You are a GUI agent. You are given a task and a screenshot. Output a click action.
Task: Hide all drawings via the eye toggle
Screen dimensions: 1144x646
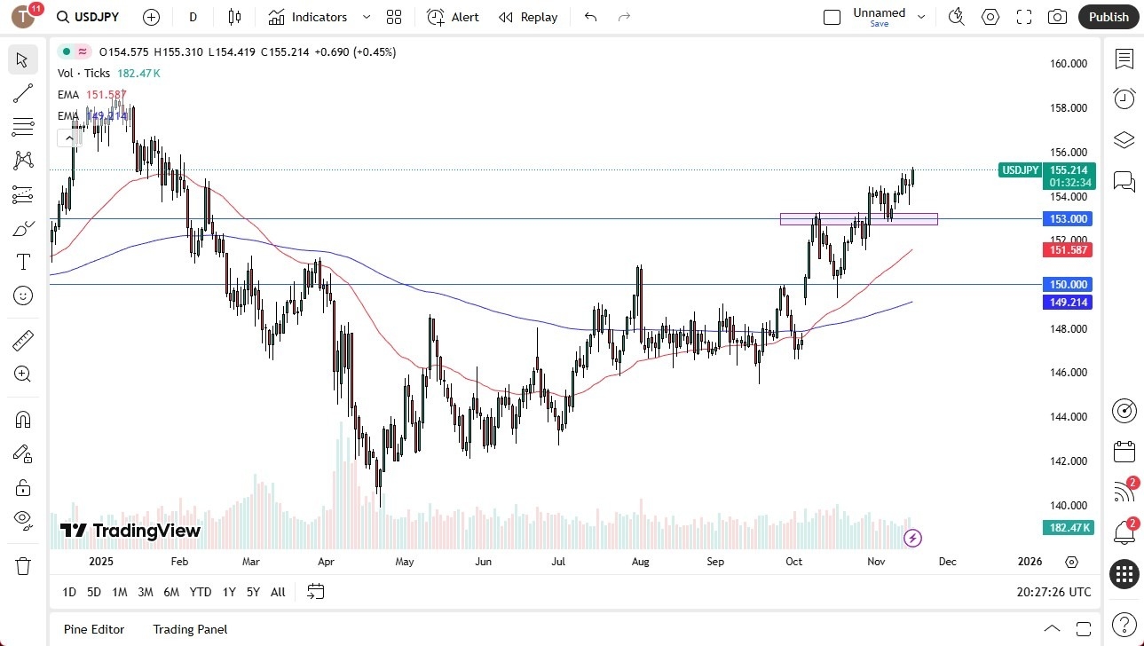click(22, 520)
